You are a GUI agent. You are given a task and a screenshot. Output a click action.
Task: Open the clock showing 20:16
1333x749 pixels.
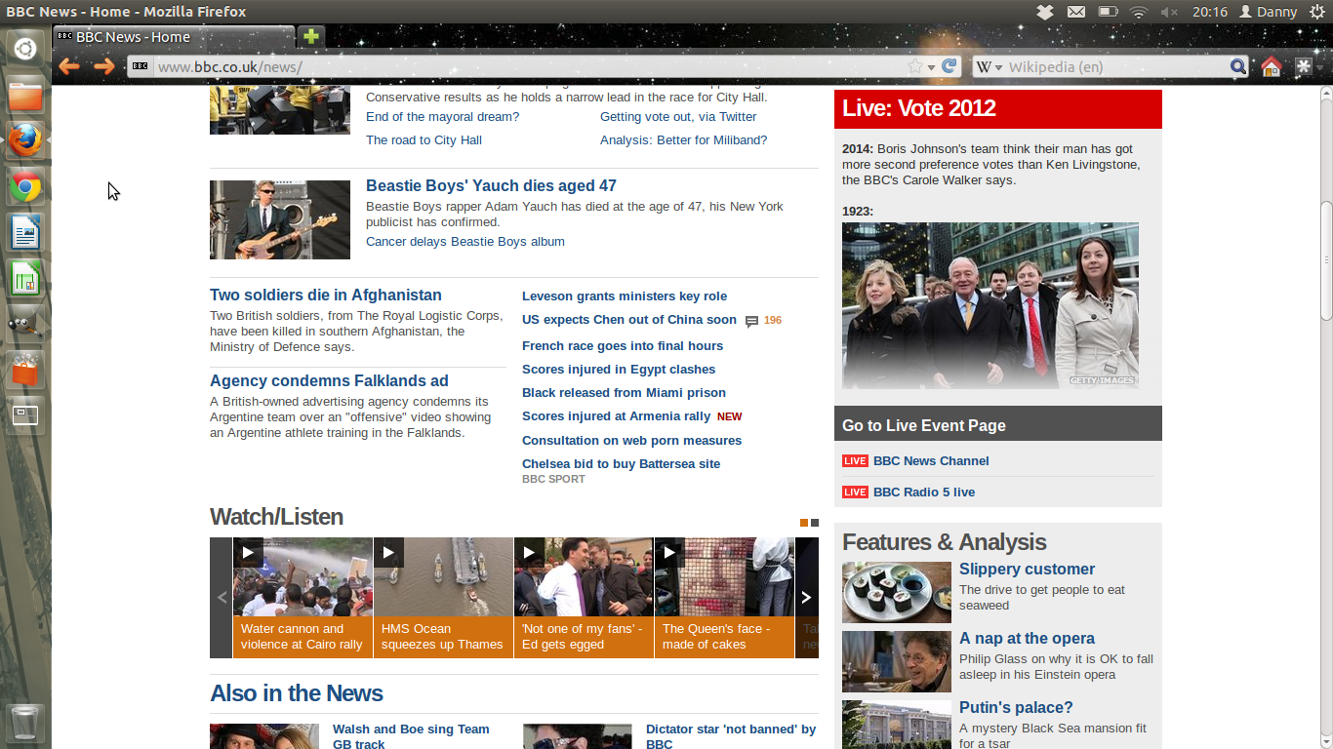click(x=1209, y=12)
